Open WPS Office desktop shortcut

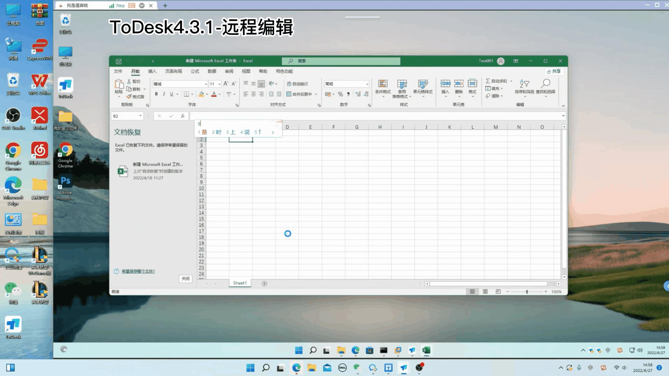coord(40,84)
